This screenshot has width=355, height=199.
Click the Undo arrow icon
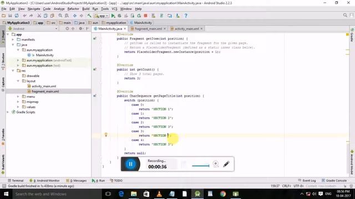pos(24,15)
